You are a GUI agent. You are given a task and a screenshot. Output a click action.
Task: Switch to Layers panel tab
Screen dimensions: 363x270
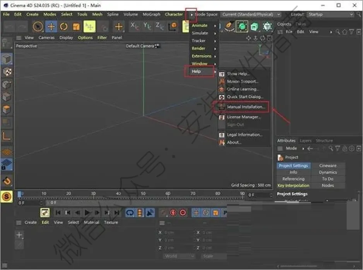coord(306,141)
